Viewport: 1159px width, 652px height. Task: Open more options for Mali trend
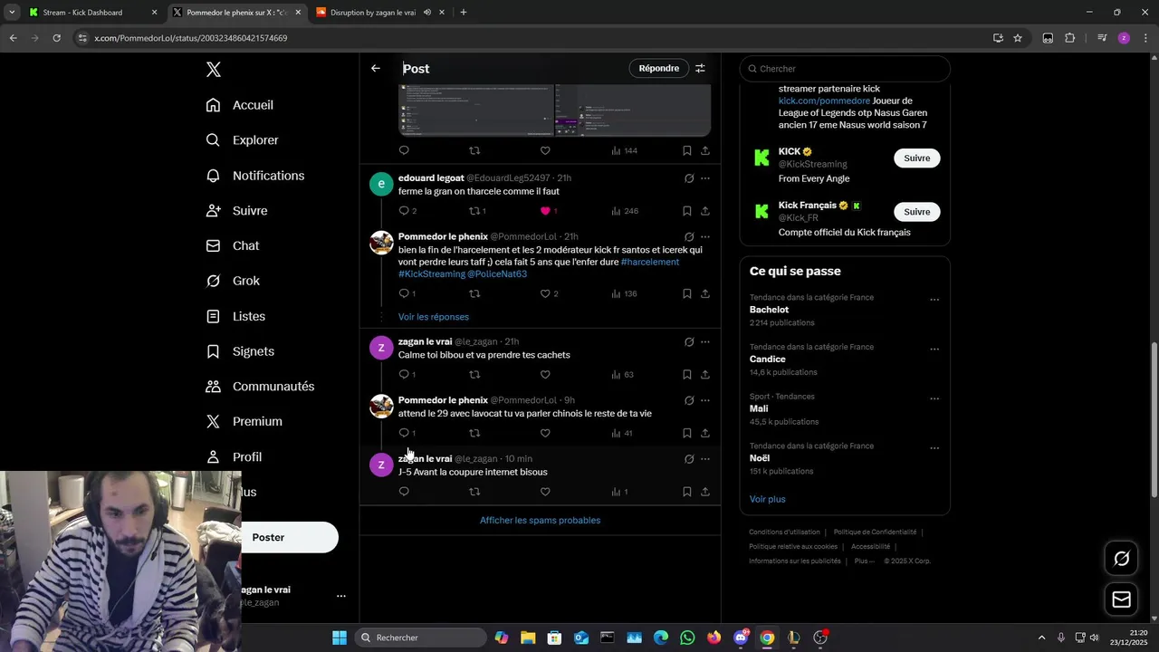934,399
